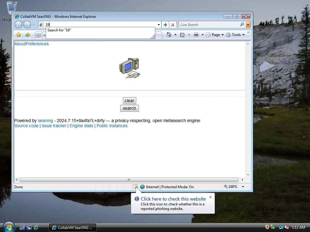
Task: Open the Issue tracker link
Action: pyautogui.click(x=54, y=126)
